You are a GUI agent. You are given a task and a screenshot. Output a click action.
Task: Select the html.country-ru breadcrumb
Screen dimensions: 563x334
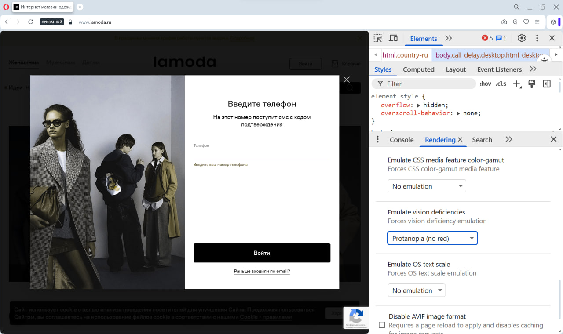tap(405, 55)
